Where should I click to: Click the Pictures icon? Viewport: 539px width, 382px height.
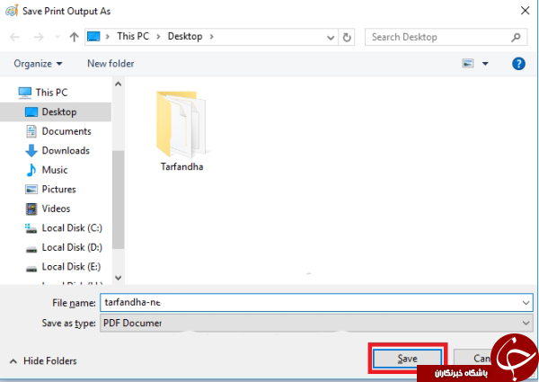pyautogui.click(x=31, y=189)
